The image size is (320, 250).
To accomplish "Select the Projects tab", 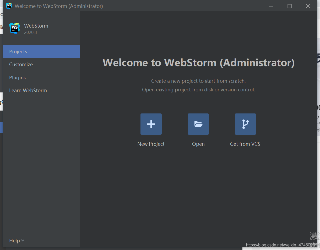I will (x=41, y=51).
